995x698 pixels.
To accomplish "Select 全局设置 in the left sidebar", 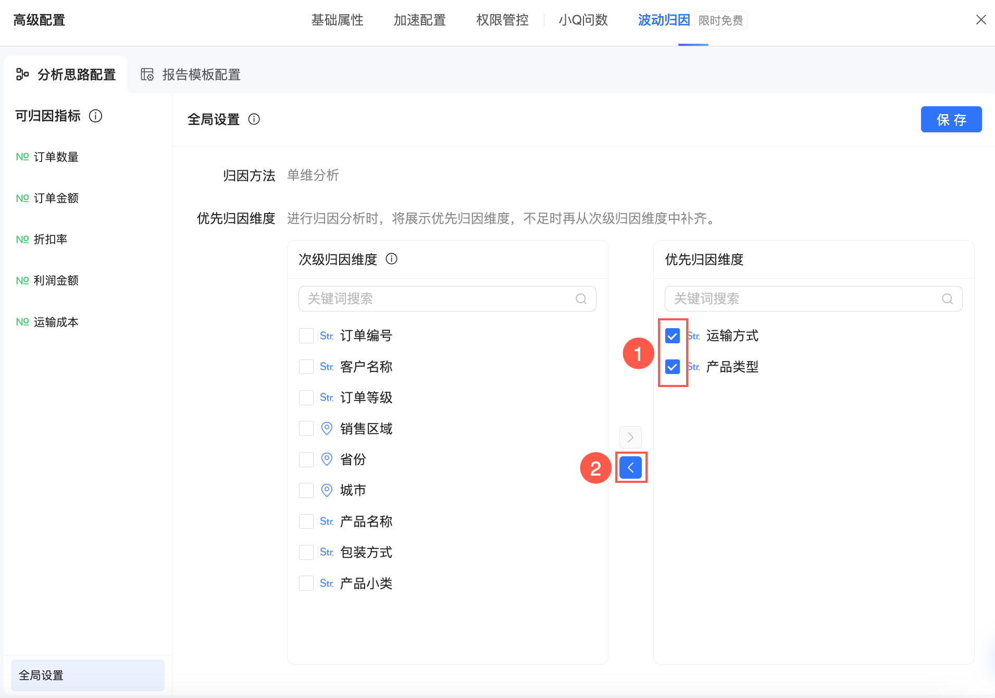I will pyautogui.click(x=88, y=675).
